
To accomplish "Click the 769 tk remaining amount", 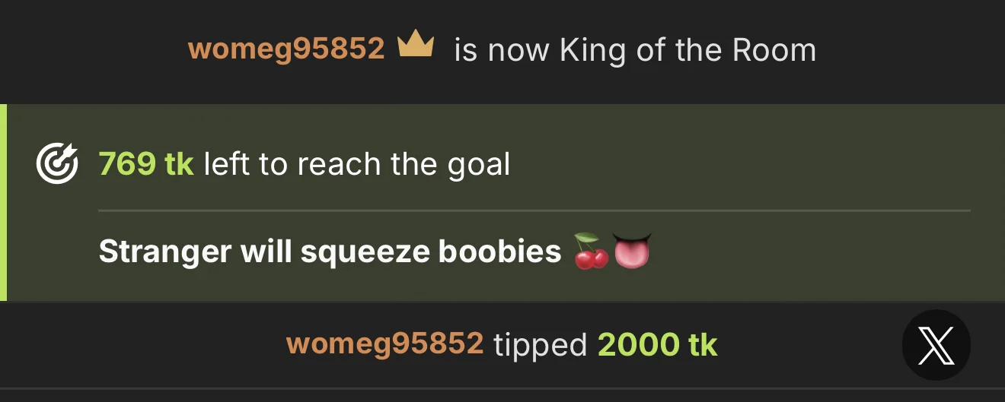I will point(146,164).
